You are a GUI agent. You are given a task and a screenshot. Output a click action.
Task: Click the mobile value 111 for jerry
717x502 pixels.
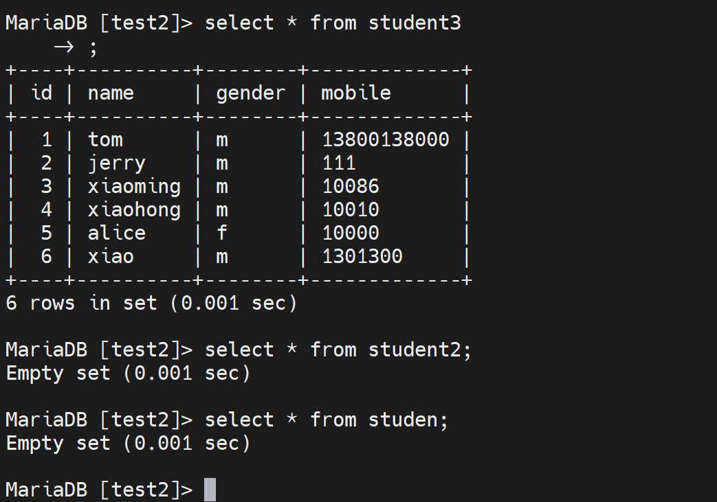(339, 163)
